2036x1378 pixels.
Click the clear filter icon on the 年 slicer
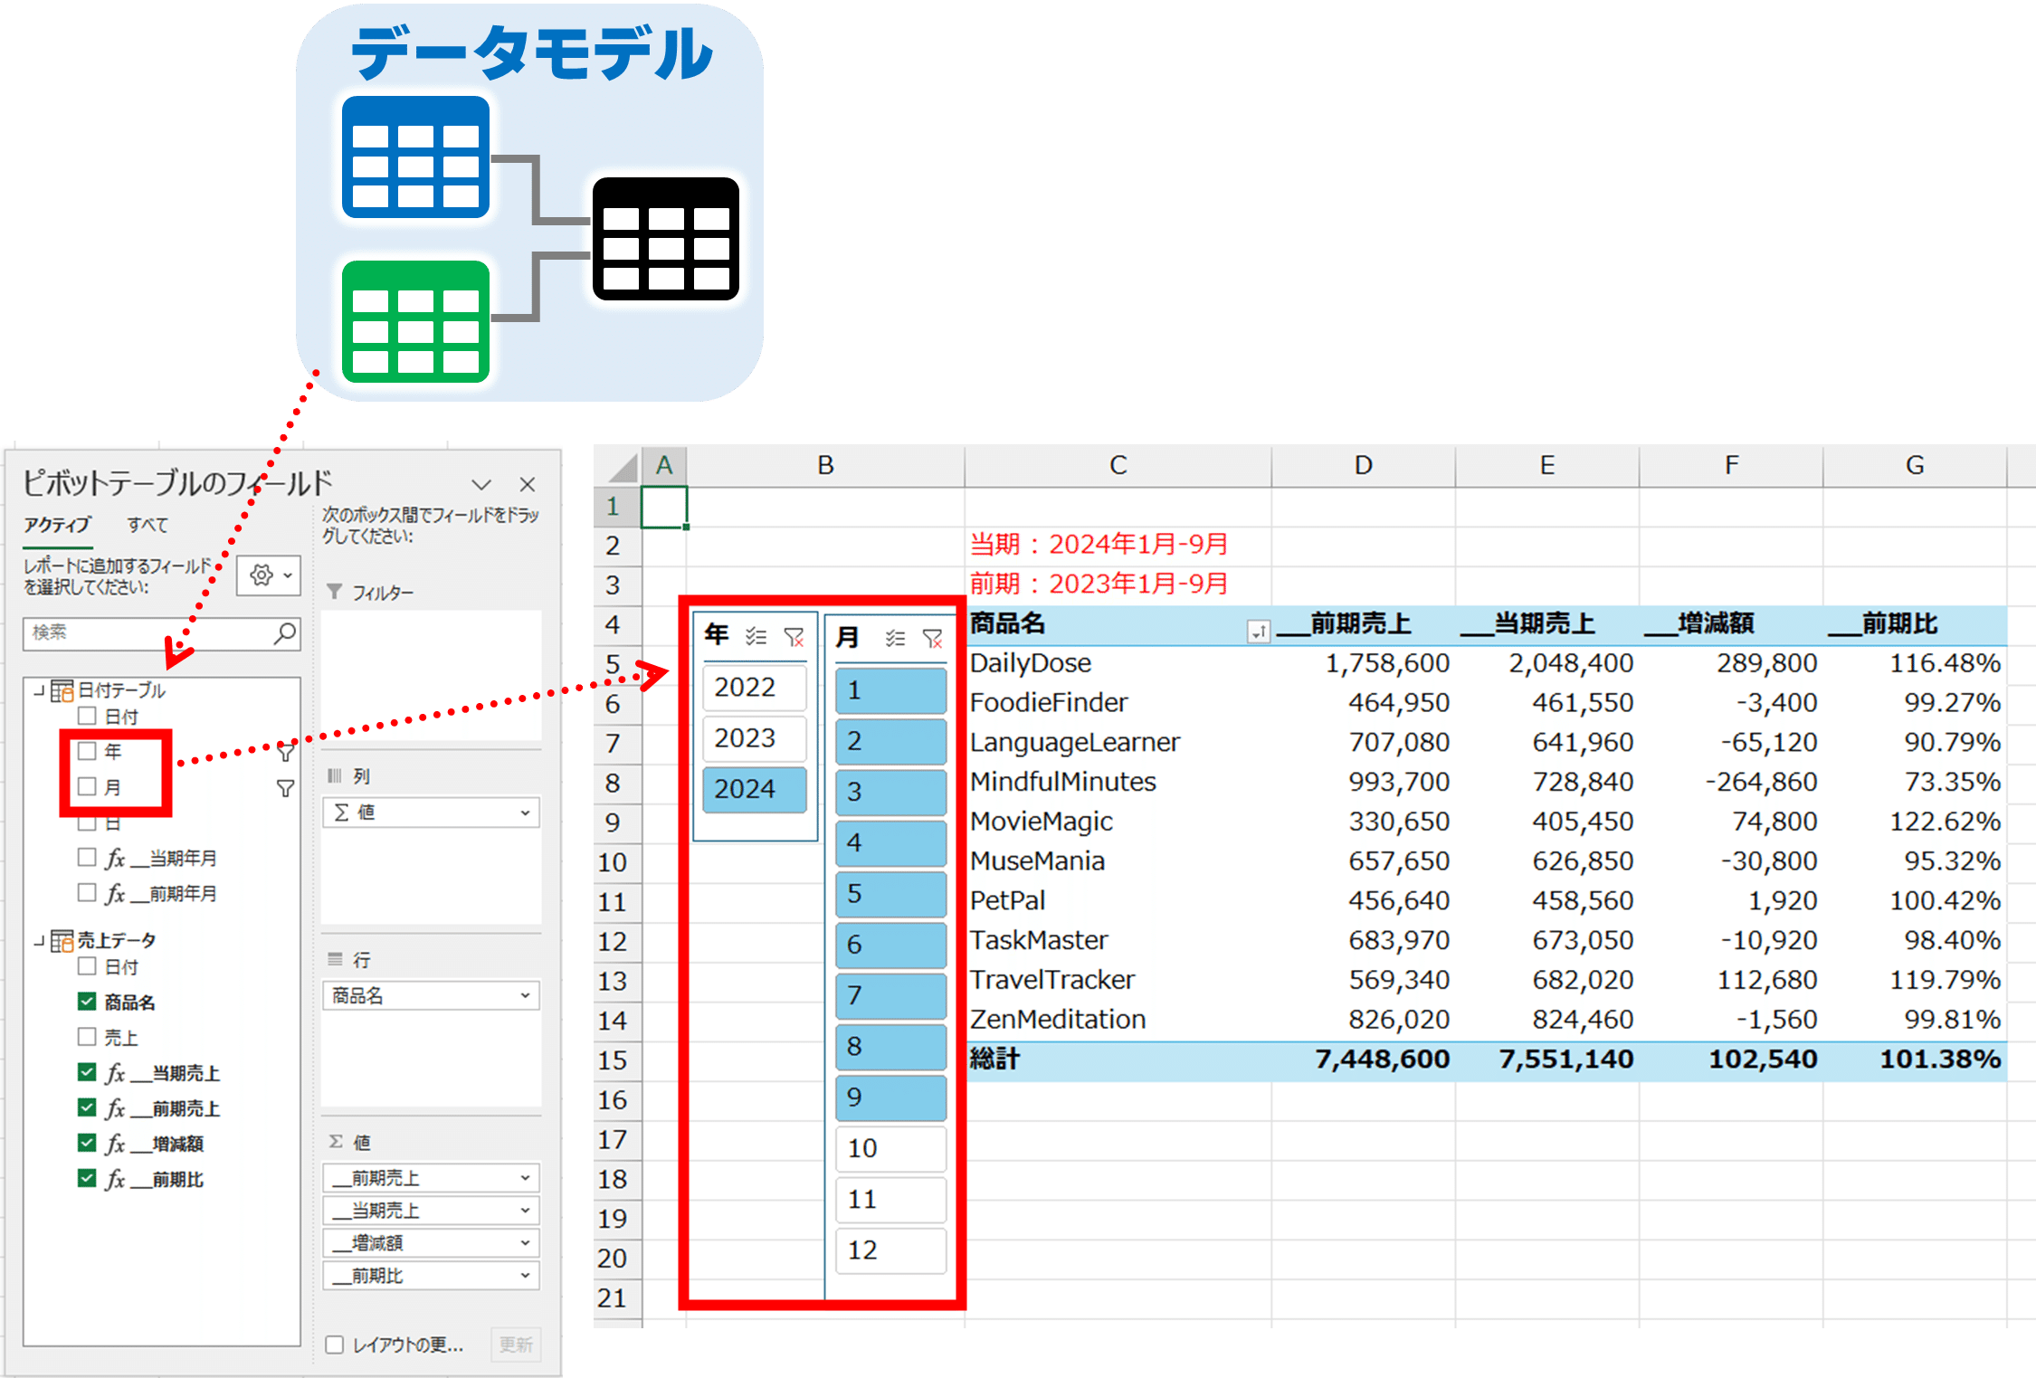[794, 638]
